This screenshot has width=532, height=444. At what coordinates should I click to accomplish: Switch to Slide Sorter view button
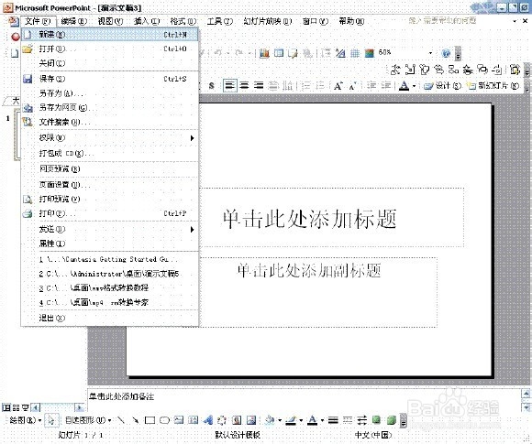point(16,407)
